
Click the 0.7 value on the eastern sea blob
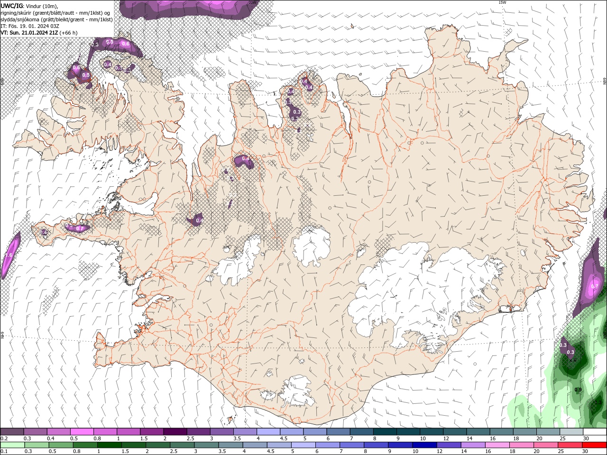(x=595, y=287)
